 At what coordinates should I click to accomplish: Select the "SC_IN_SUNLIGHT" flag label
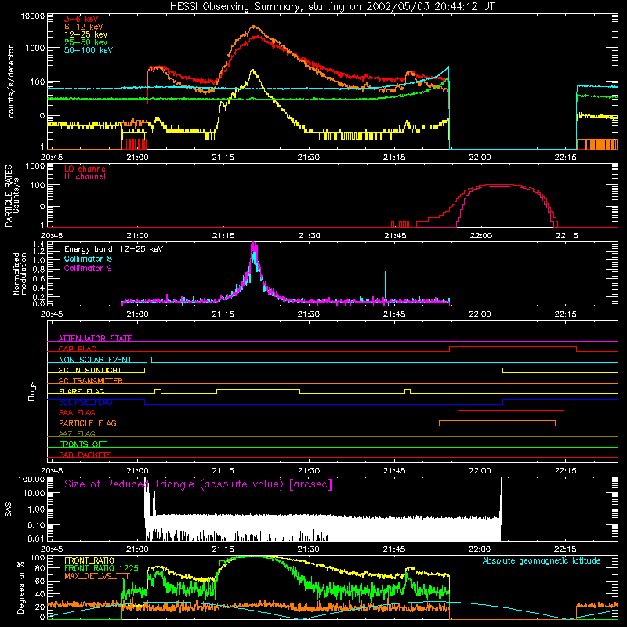coord(90,370)
